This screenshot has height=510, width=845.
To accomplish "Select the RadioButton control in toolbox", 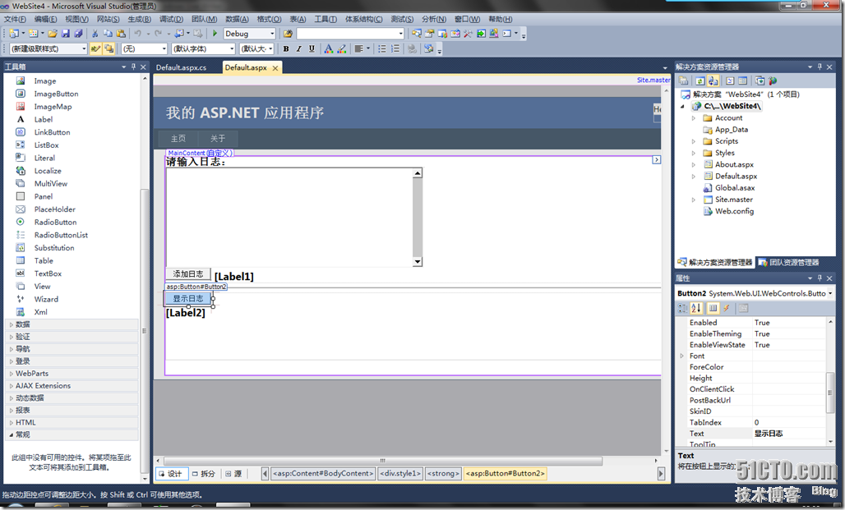I will point(55,222).
